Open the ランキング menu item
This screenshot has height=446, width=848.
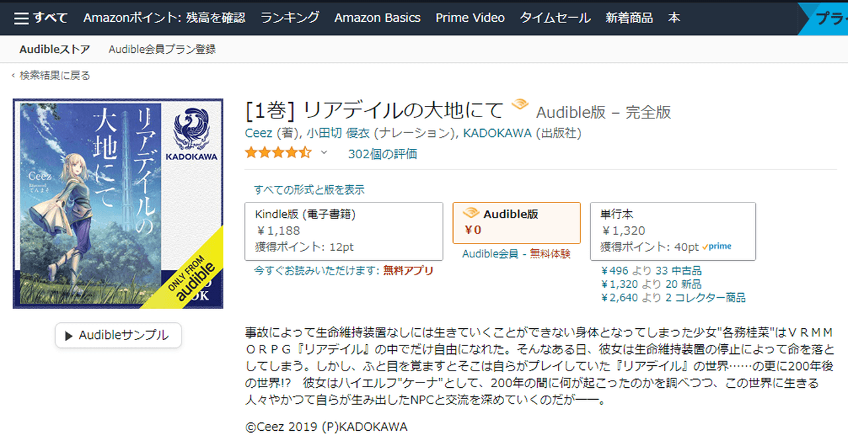[x=290, y=18]
